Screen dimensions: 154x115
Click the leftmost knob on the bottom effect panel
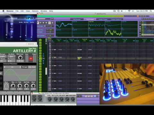pyautogui.click(x=34, y=99)
